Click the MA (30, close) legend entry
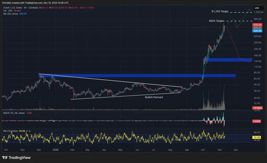Image resolution: width=267 pixels, height=163 pixels. click(x=10, y=14)
